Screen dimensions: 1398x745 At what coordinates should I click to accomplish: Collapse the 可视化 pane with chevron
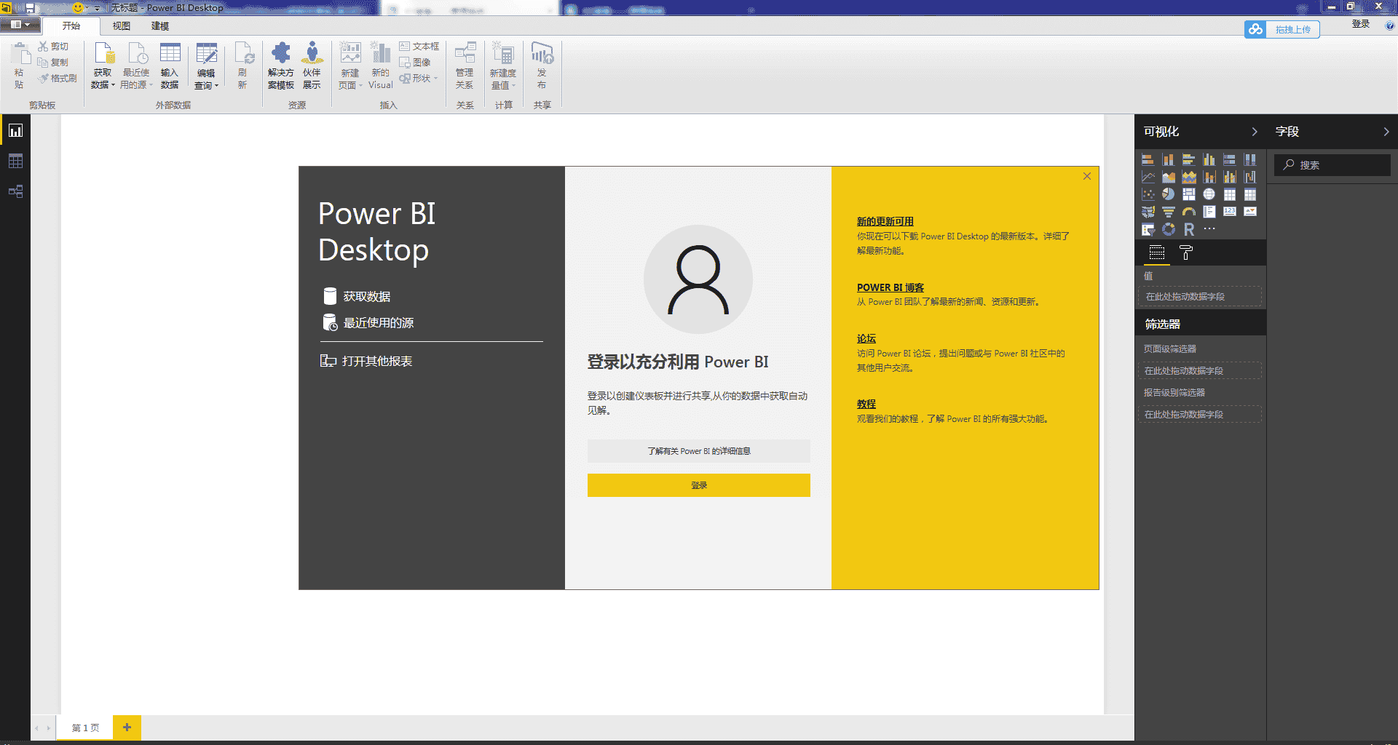(1254, 132)
